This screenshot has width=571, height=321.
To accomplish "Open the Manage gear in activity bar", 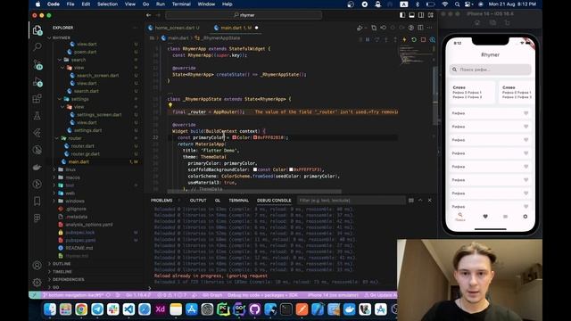I will pos(37,282).
